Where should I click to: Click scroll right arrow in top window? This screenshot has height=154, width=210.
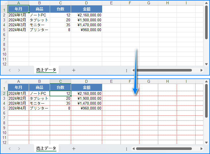[201, 70]
